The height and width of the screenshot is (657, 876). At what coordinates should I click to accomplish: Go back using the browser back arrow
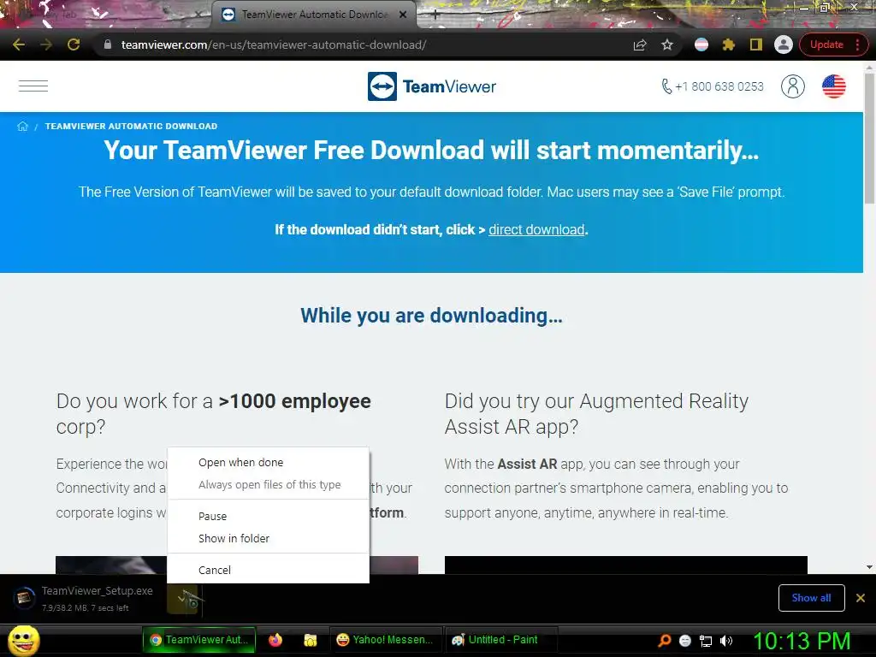point(19,44)
